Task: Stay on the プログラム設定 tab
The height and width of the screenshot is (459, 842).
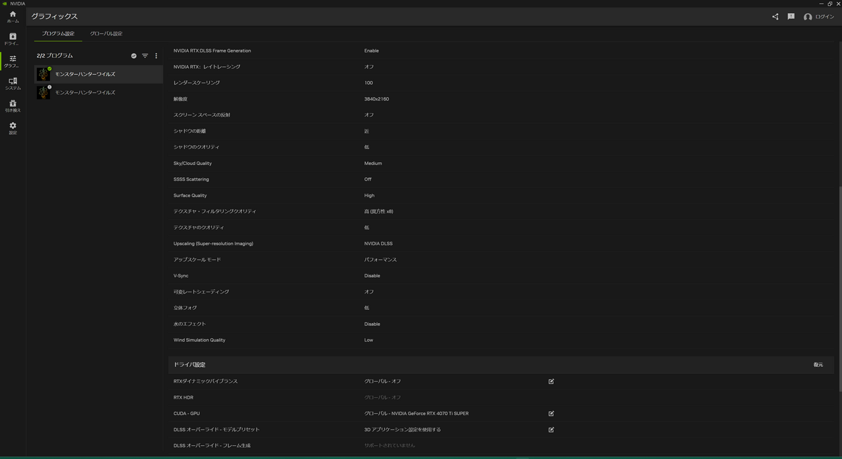Action: point(58,33)
